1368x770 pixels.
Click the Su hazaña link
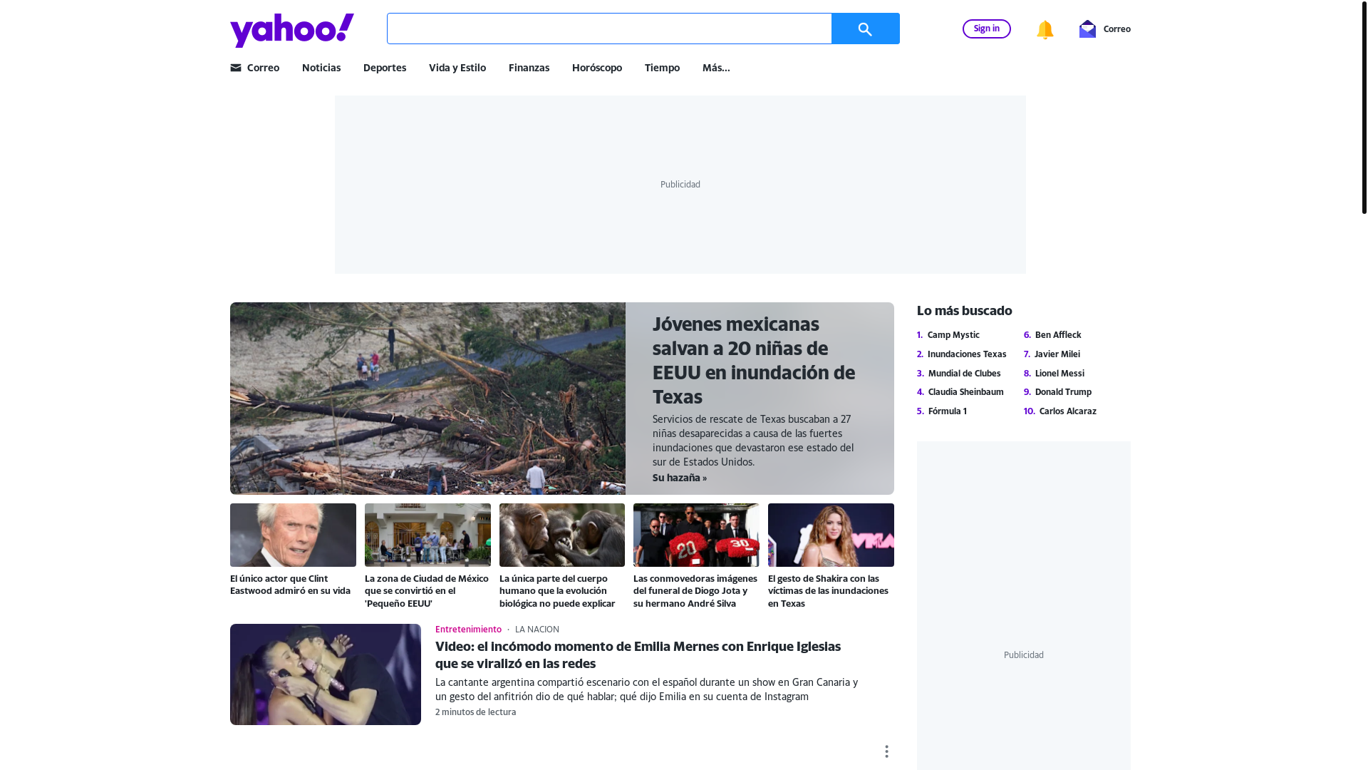(x=680, y=478)
